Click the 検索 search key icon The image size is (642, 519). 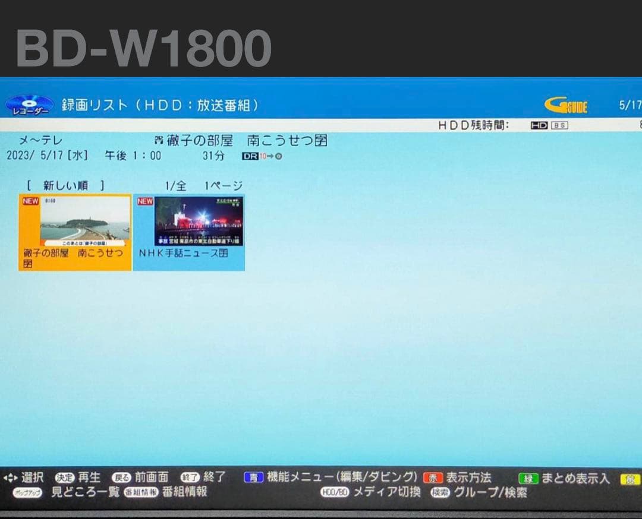point(440,492)
